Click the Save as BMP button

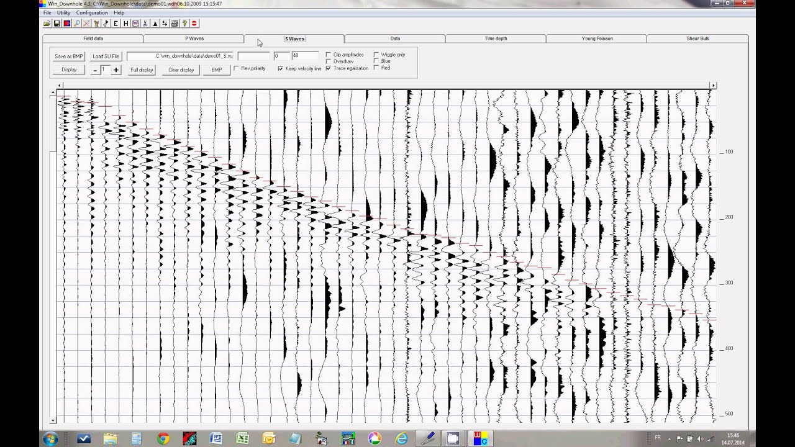pyautogui.click(x=69, y=56)
